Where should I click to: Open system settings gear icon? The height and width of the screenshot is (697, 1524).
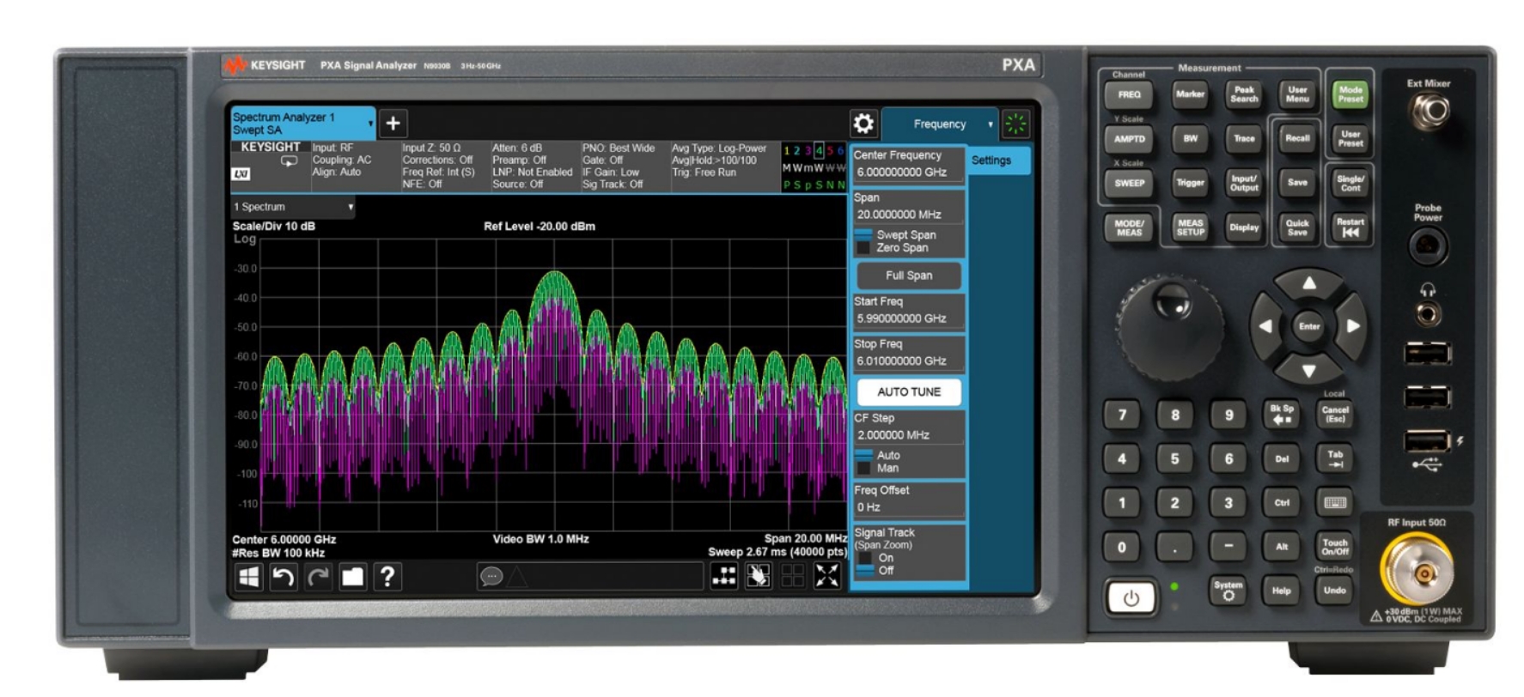(x=863, y=124)
